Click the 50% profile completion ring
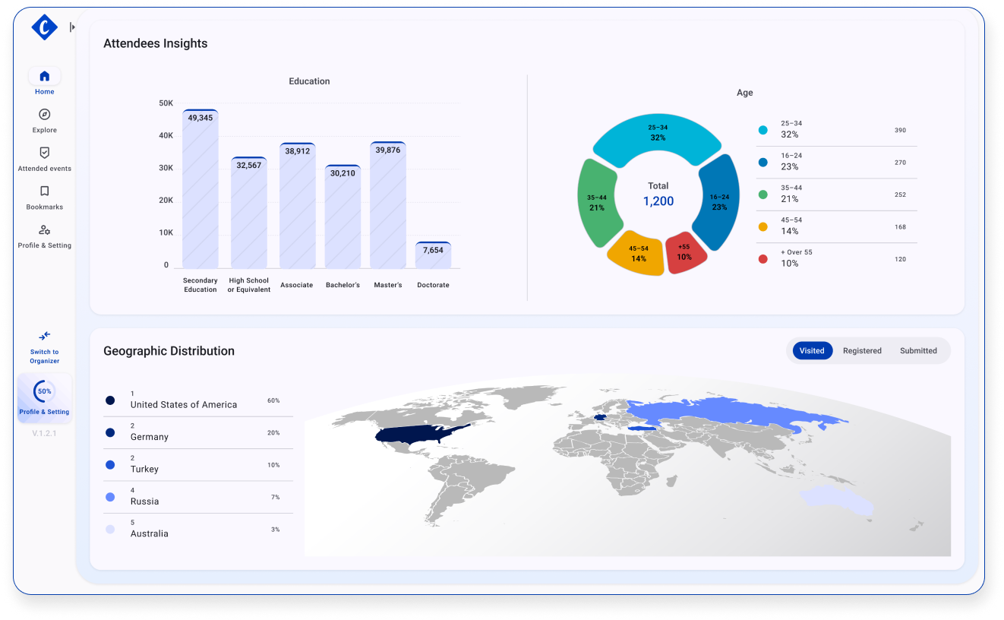This screenshot has height=620, width=1004. tap(44, 391)
